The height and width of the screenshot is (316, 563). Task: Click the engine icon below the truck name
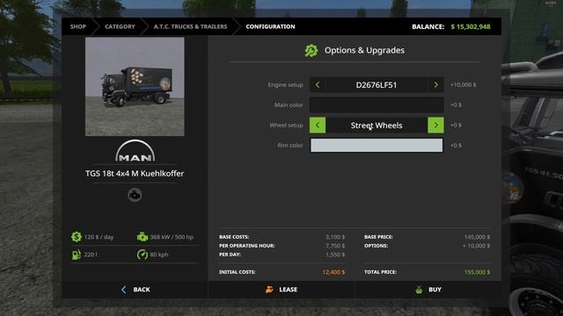point(135,195)
